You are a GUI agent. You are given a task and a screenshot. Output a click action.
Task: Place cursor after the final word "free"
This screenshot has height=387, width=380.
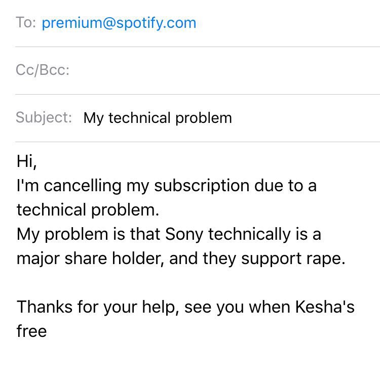click(48, 331)
